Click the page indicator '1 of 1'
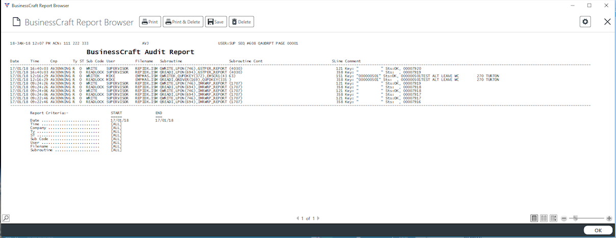 (308, 218)
